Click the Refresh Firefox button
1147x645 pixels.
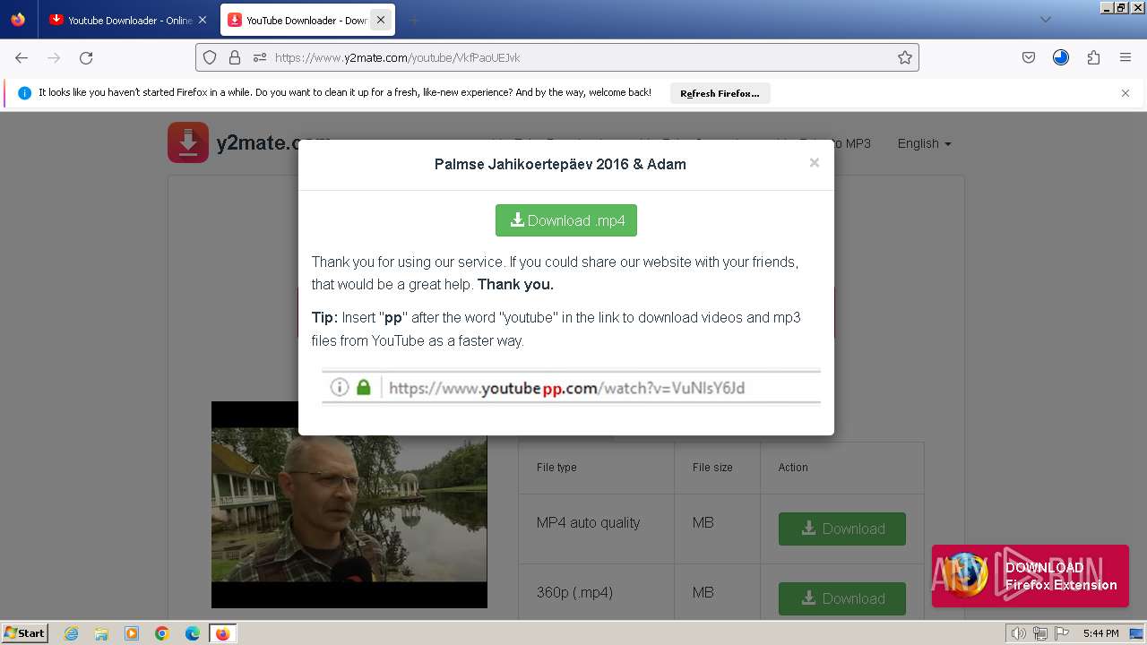tap(720, 93)
